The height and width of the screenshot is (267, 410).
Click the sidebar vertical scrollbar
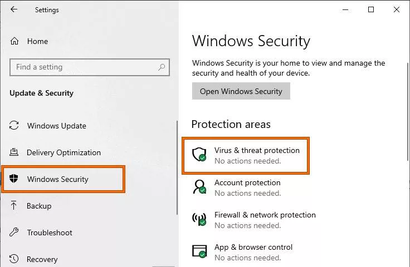(x=177, y=167)
